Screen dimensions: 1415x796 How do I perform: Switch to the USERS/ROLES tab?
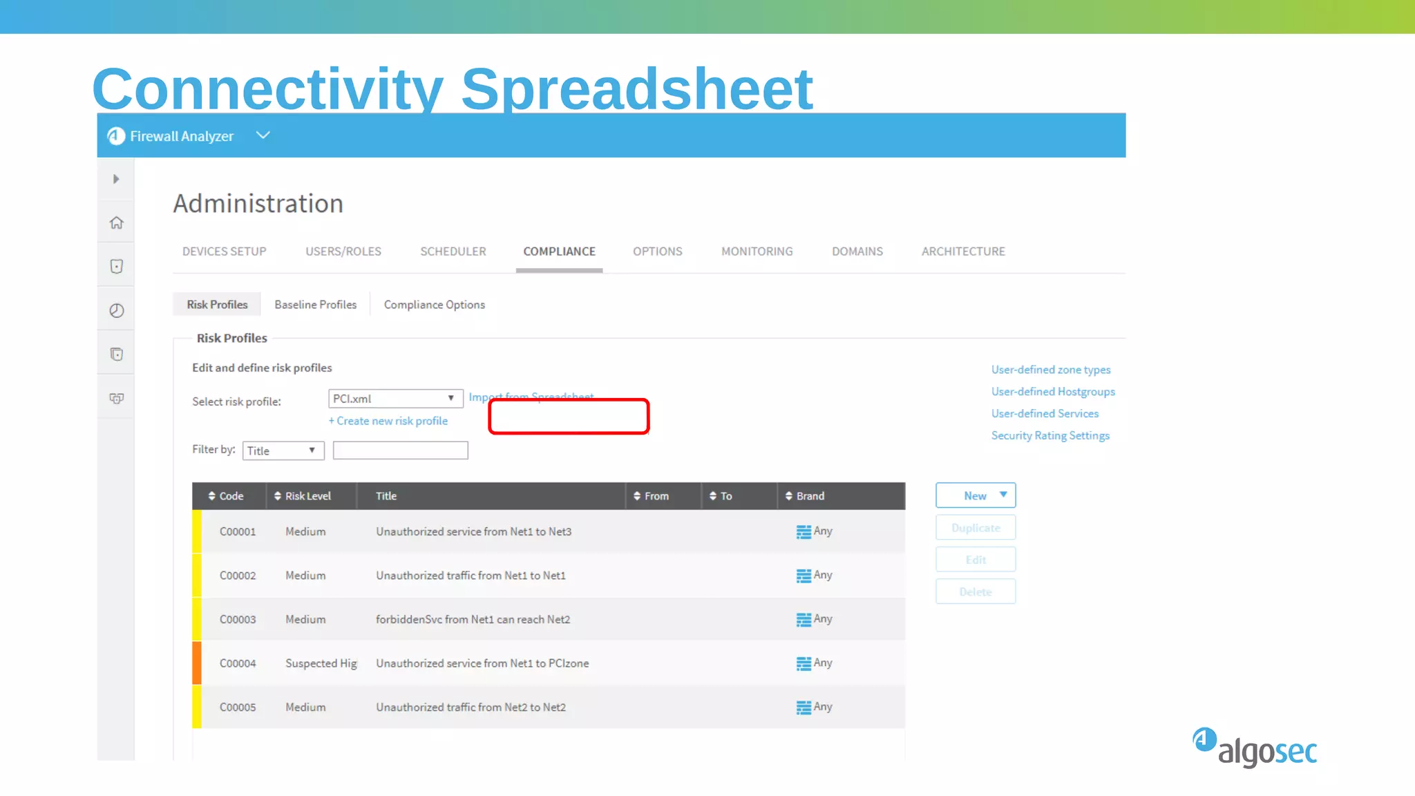(x=343, y=252)
